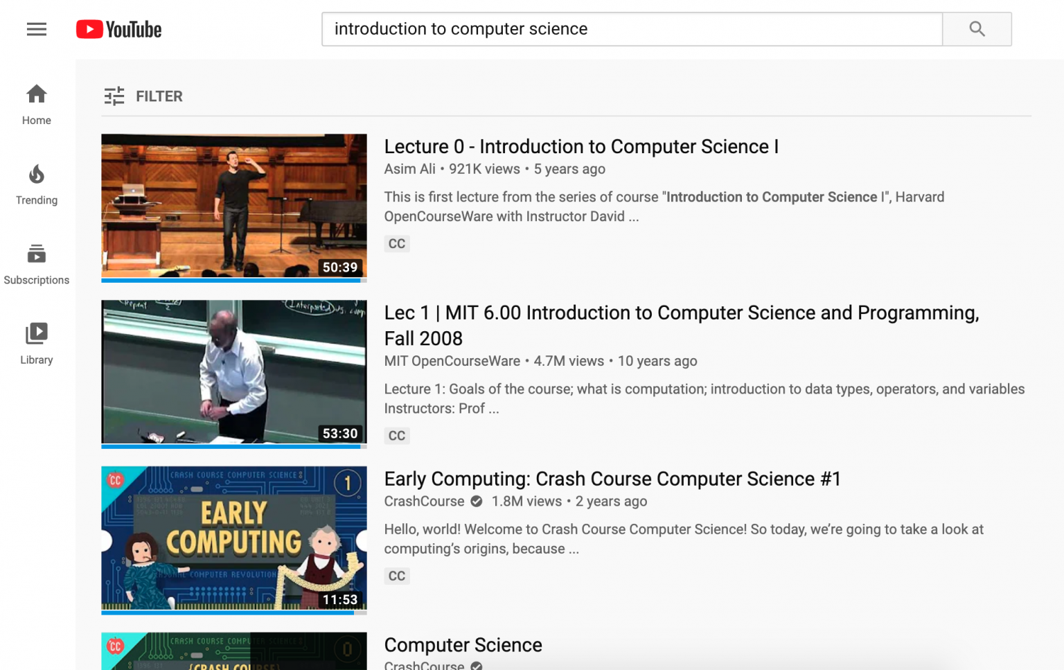Expand the search FILTER options
The image size is (1064, 670).
[x=143, y=96]
